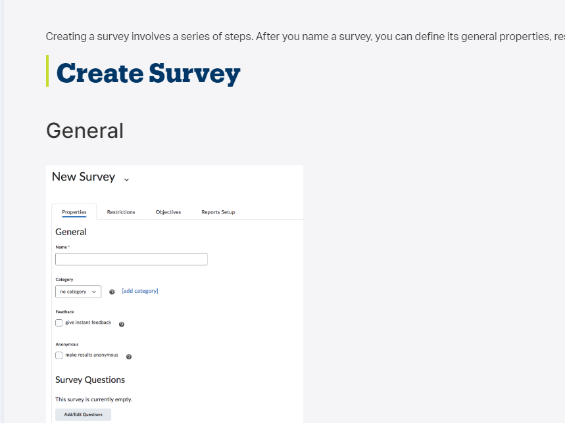This screenshot has width=565, height=423.
Task: Switch to the Properties tab
Action: coord(74,212)
